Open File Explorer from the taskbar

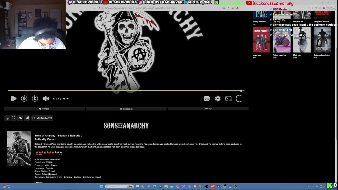[x=166, y=187]
